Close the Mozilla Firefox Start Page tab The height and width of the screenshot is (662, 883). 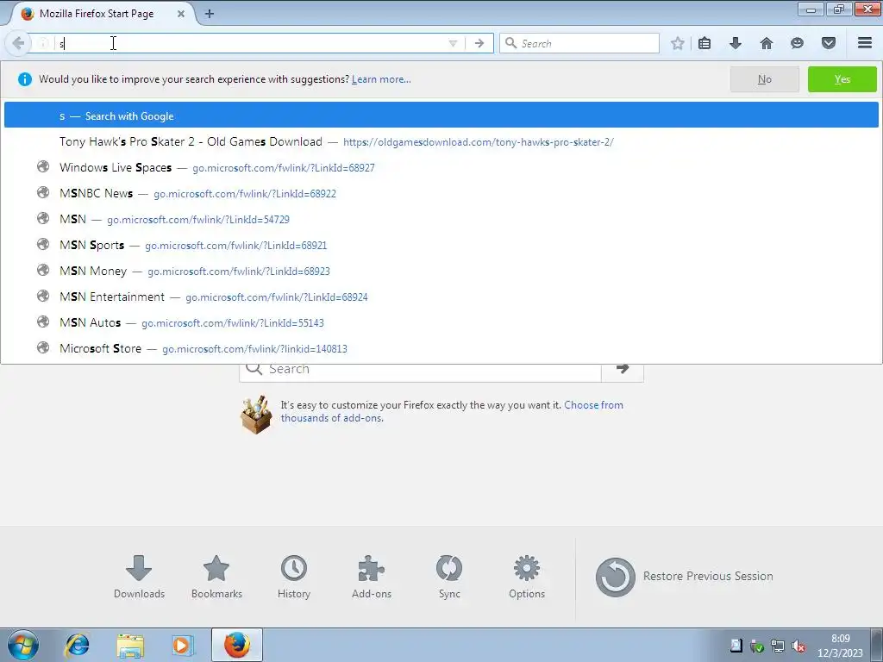pos(181,14)
